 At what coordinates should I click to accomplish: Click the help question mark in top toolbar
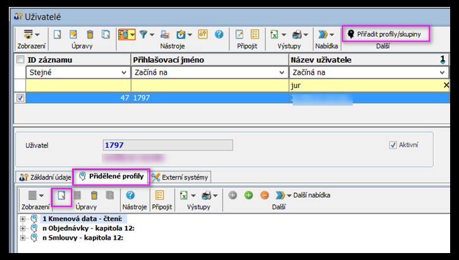point(219,34)
